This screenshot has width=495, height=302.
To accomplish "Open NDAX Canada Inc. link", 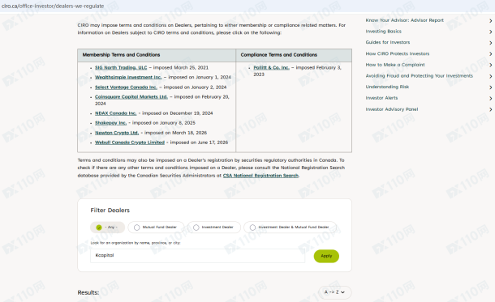I will [x=115, y=113].
